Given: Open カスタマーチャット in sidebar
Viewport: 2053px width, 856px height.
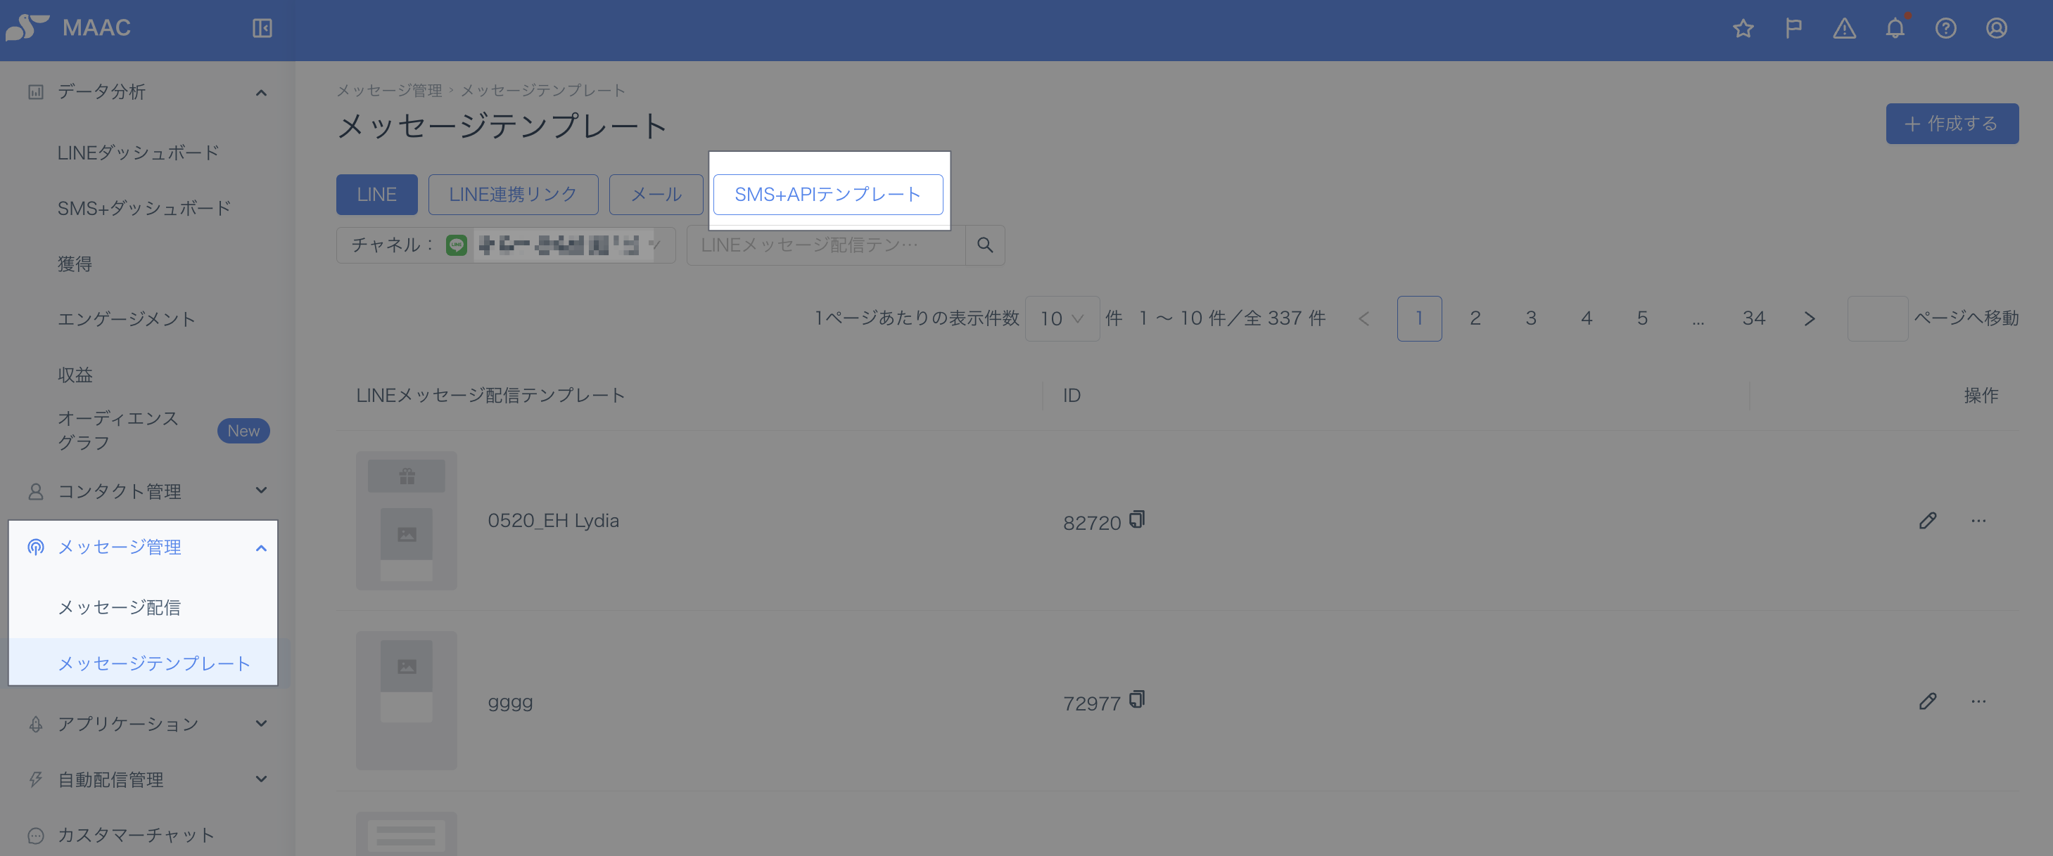Looking at the screenshot, I should [x=136, y=836].
